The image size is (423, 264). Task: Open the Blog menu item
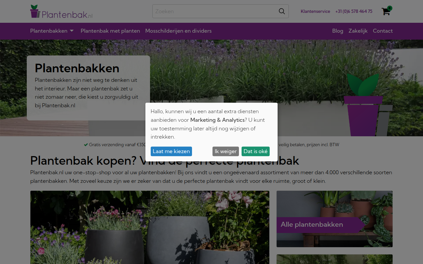coord(338,31)
